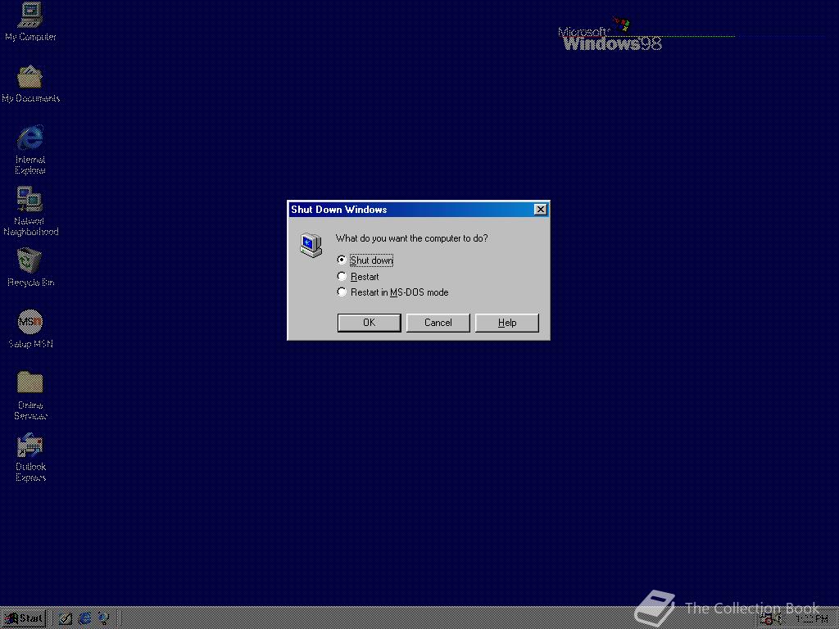Click the computer icon in Shut Down dialog
Viewport: 839px width, 629px height.
click(x=311, y=245)
